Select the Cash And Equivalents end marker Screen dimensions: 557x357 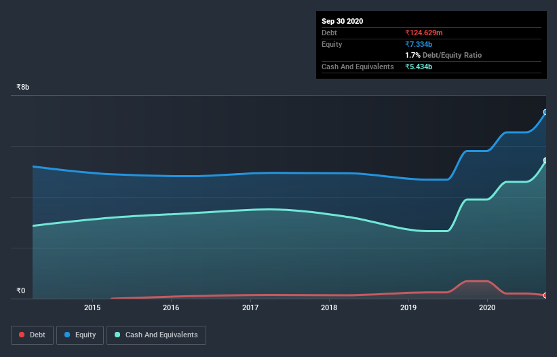545,161
